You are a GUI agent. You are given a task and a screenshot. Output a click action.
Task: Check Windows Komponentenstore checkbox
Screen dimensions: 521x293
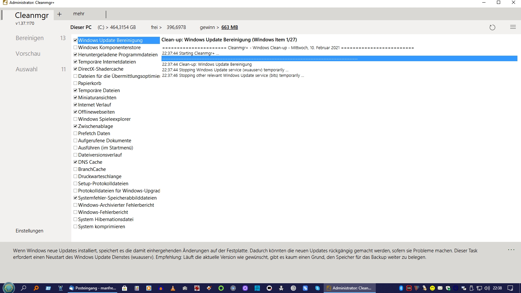click(75, 48)
